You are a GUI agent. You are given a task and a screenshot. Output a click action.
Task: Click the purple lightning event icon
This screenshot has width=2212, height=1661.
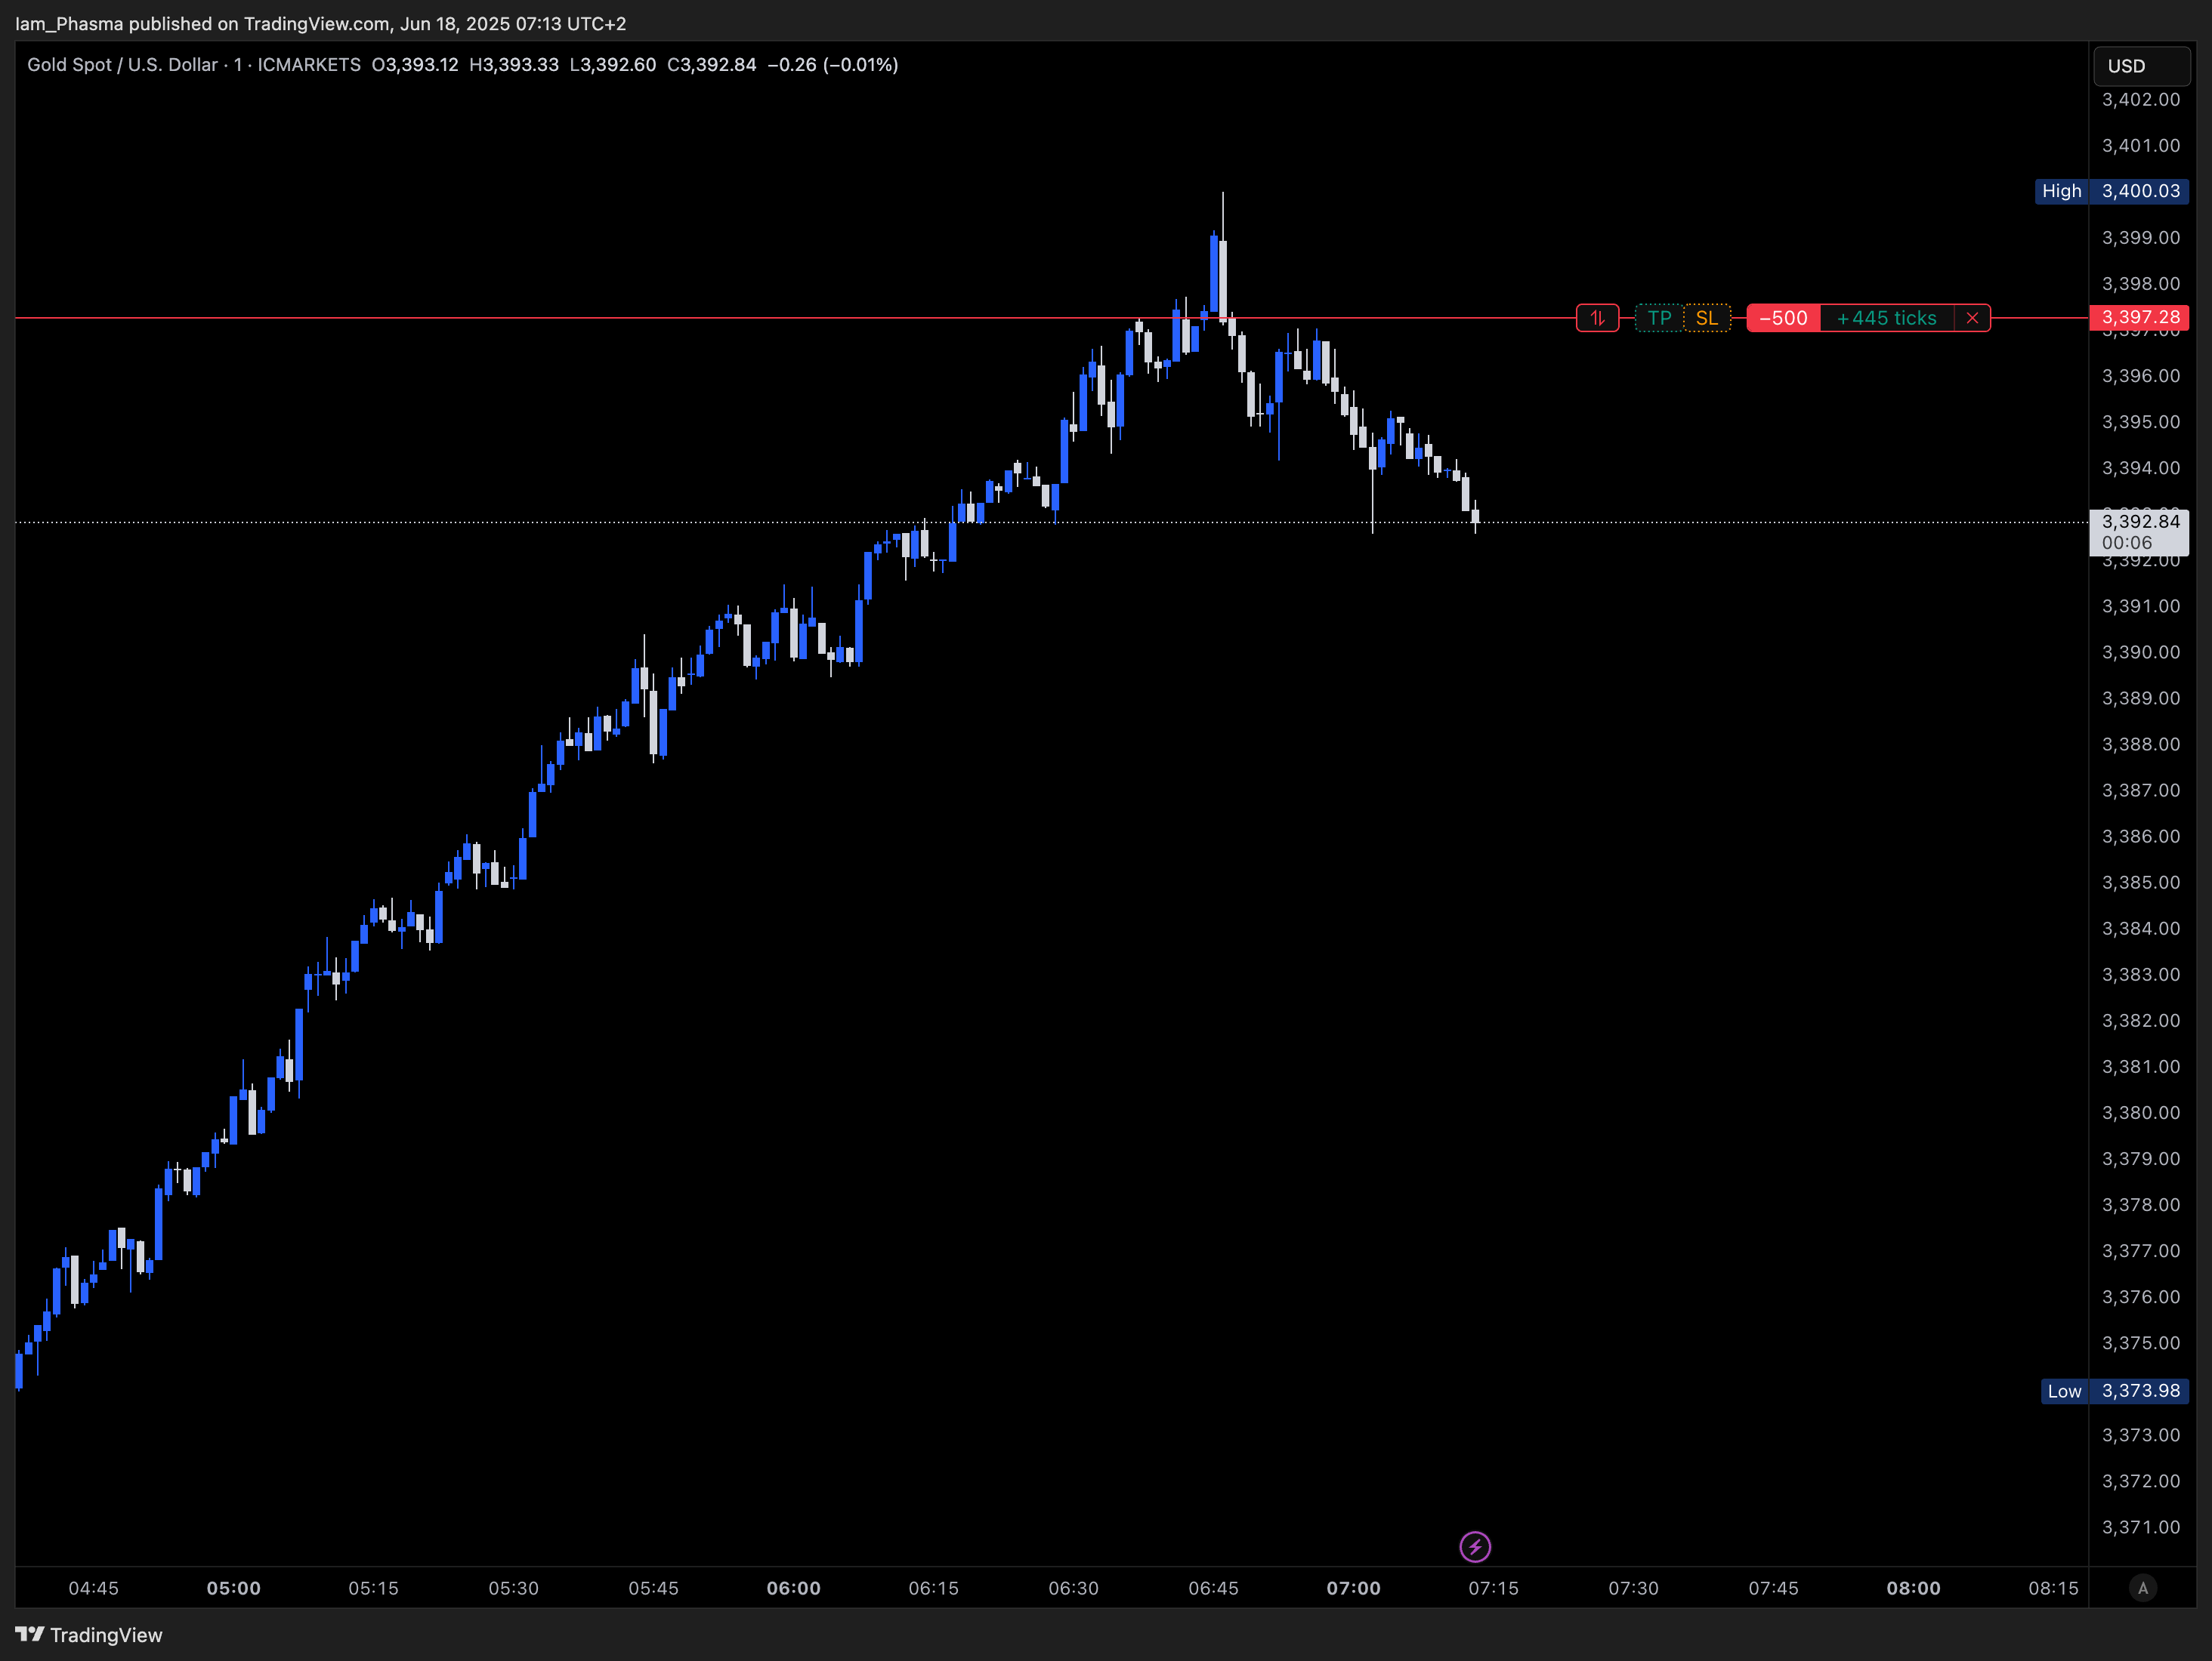[1475, 1546]
